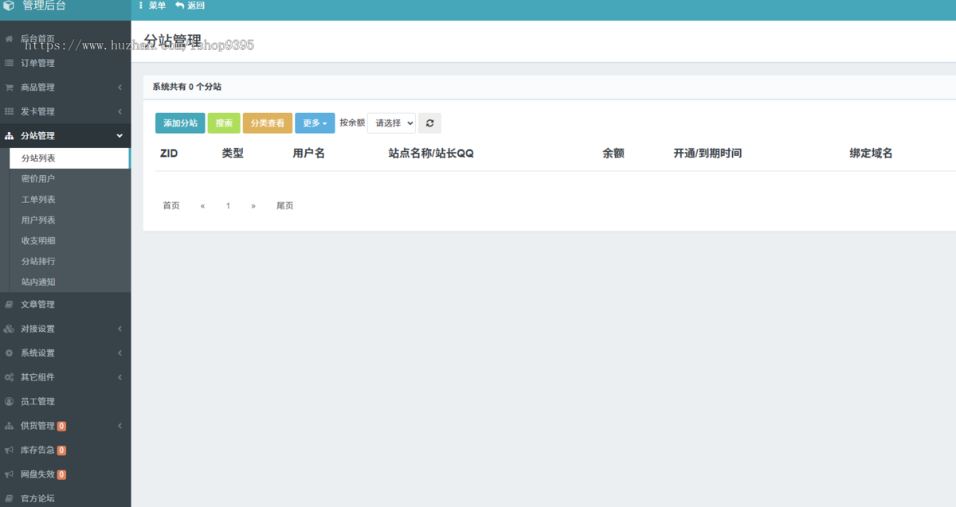956x507 pixels.
Task: Click the user icon beside 员工管理
Action: [9, 401]
